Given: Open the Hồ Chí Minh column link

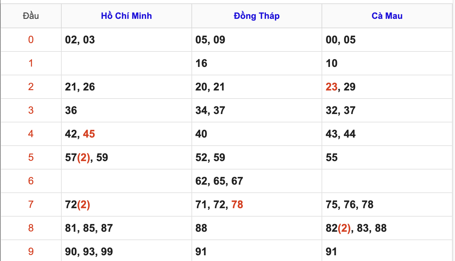Looking at the screenshot, I should [126, 16].
